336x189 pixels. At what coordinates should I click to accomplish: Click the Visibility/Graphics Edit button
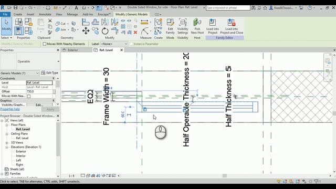[x=39, y=105]
